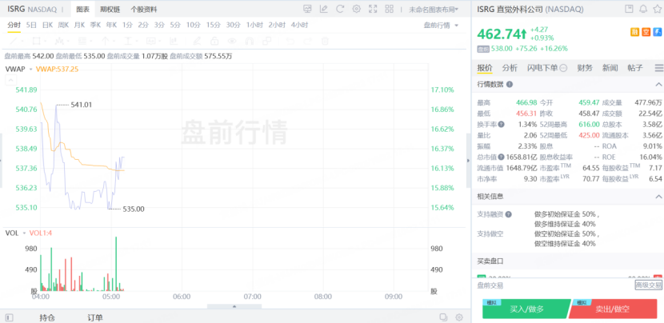Open the 新闻 tab
This screenshot has width=664, height=323.
click(x=610, y=68)
